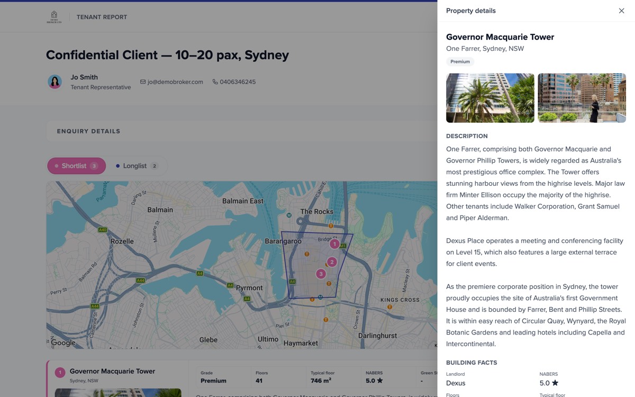Click the Balmain East label on map
This screenshot has height=397, width=635.
point(243,201)
